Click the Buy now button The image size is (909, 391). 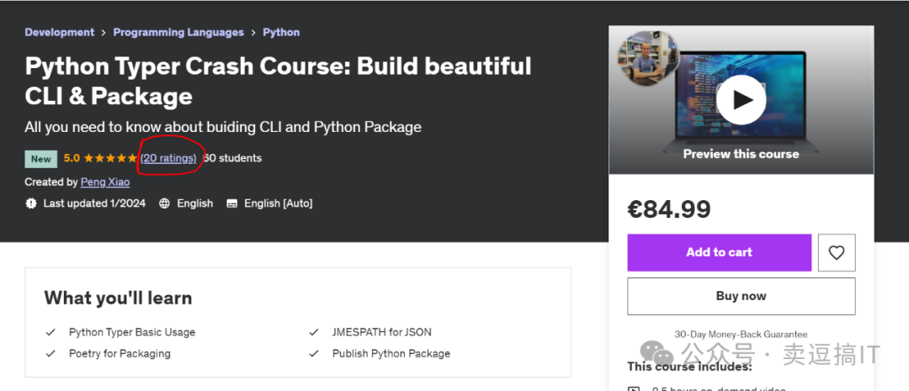click(741, 296)
